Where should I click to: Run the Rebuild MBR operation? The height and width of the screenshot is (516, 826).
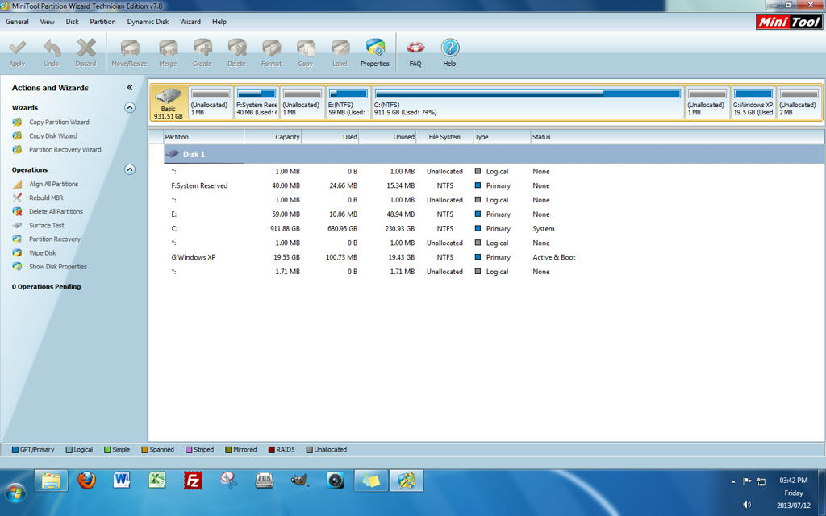46,198
